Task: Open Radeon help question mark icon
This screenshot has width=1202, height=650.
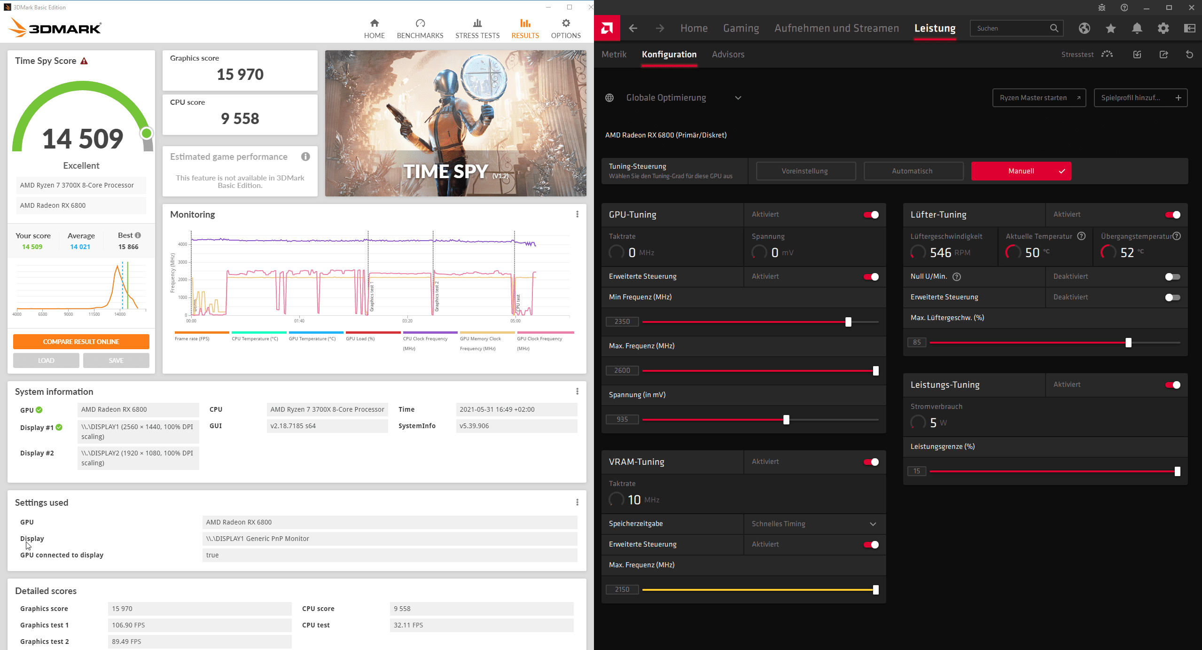Action: [1124, 8]
